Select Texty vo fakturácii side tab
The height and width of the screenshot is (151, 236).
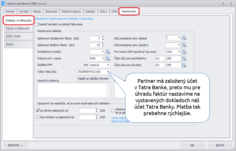pyautogui.click(x=18, y=28)
